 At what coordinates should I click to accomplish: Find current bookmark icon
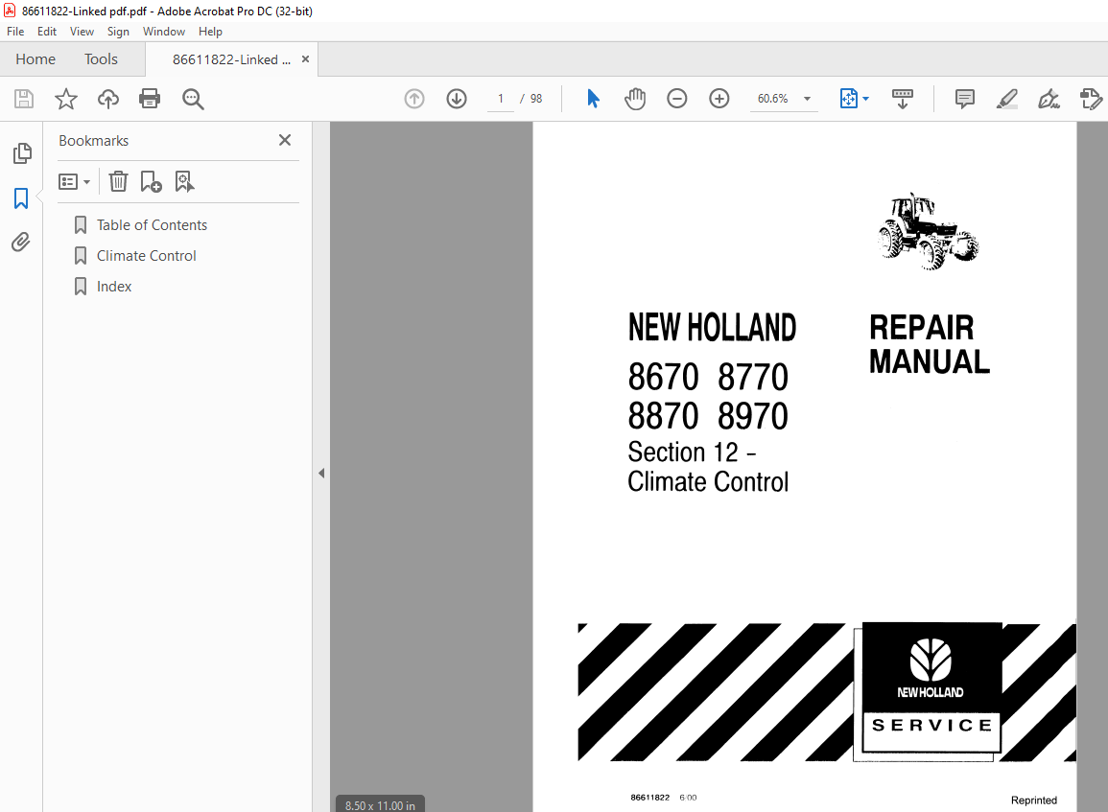184,182
